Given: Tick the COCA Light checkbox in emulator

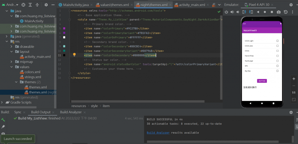Looking at the screenshot, I should click(277, 41).
